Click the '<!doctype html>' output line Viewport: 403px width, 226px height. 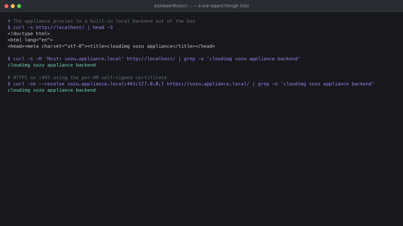[x=29, y=34]
